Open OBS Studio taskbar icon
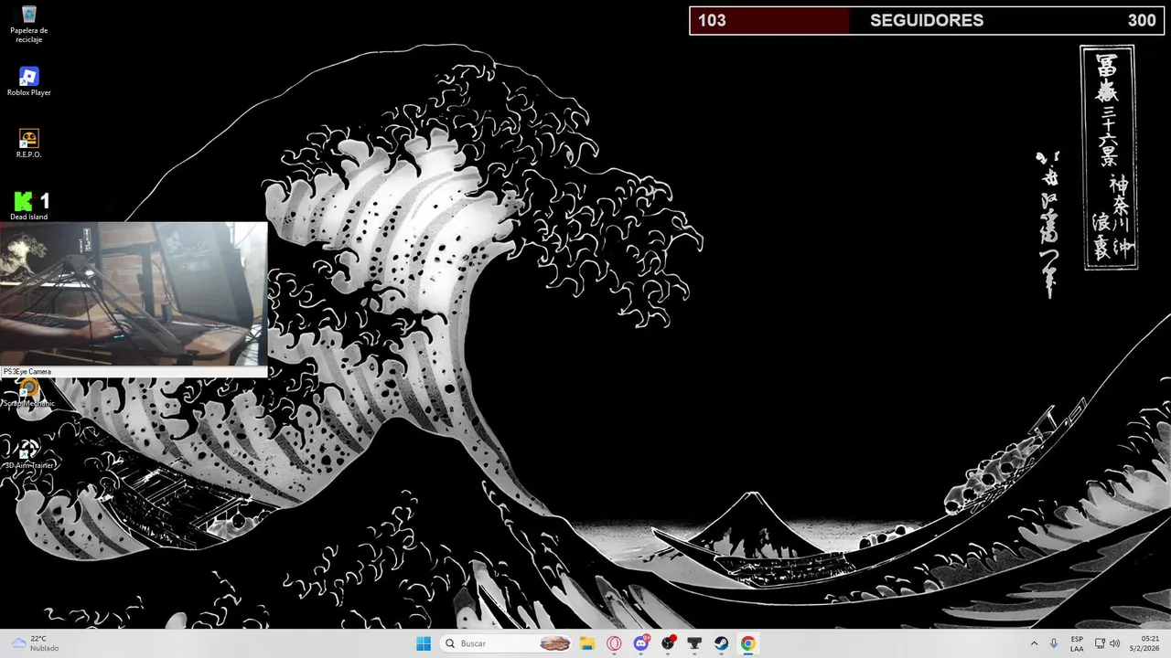1171x658 pixels. tap(668, 643)
